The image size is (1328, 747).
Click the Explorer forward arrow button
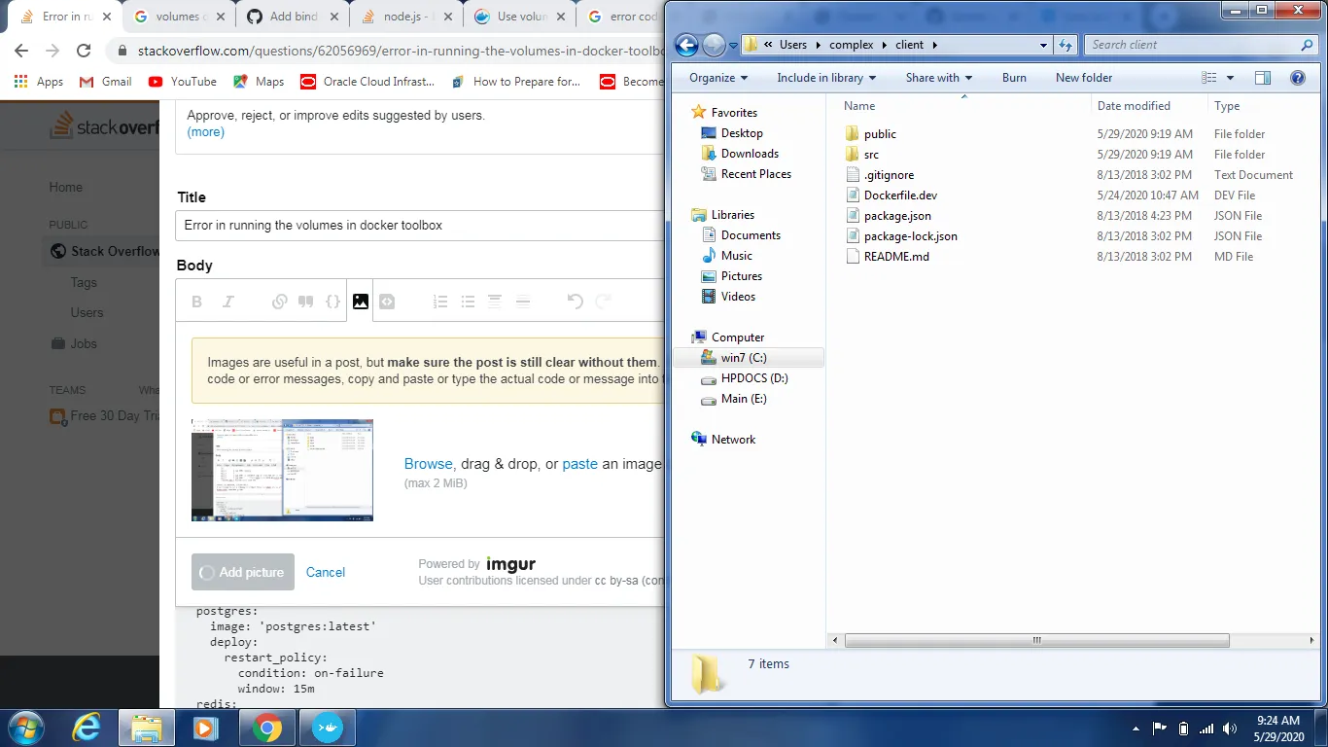(714, 45)
